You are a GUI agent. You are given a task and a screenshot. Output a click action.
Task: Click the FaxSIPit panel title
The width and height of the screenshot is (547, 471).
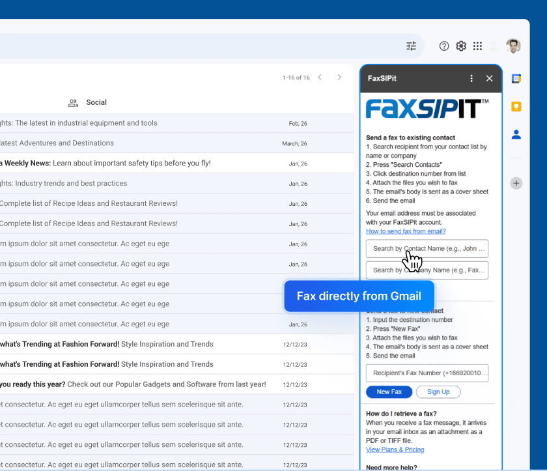(382, 78)
